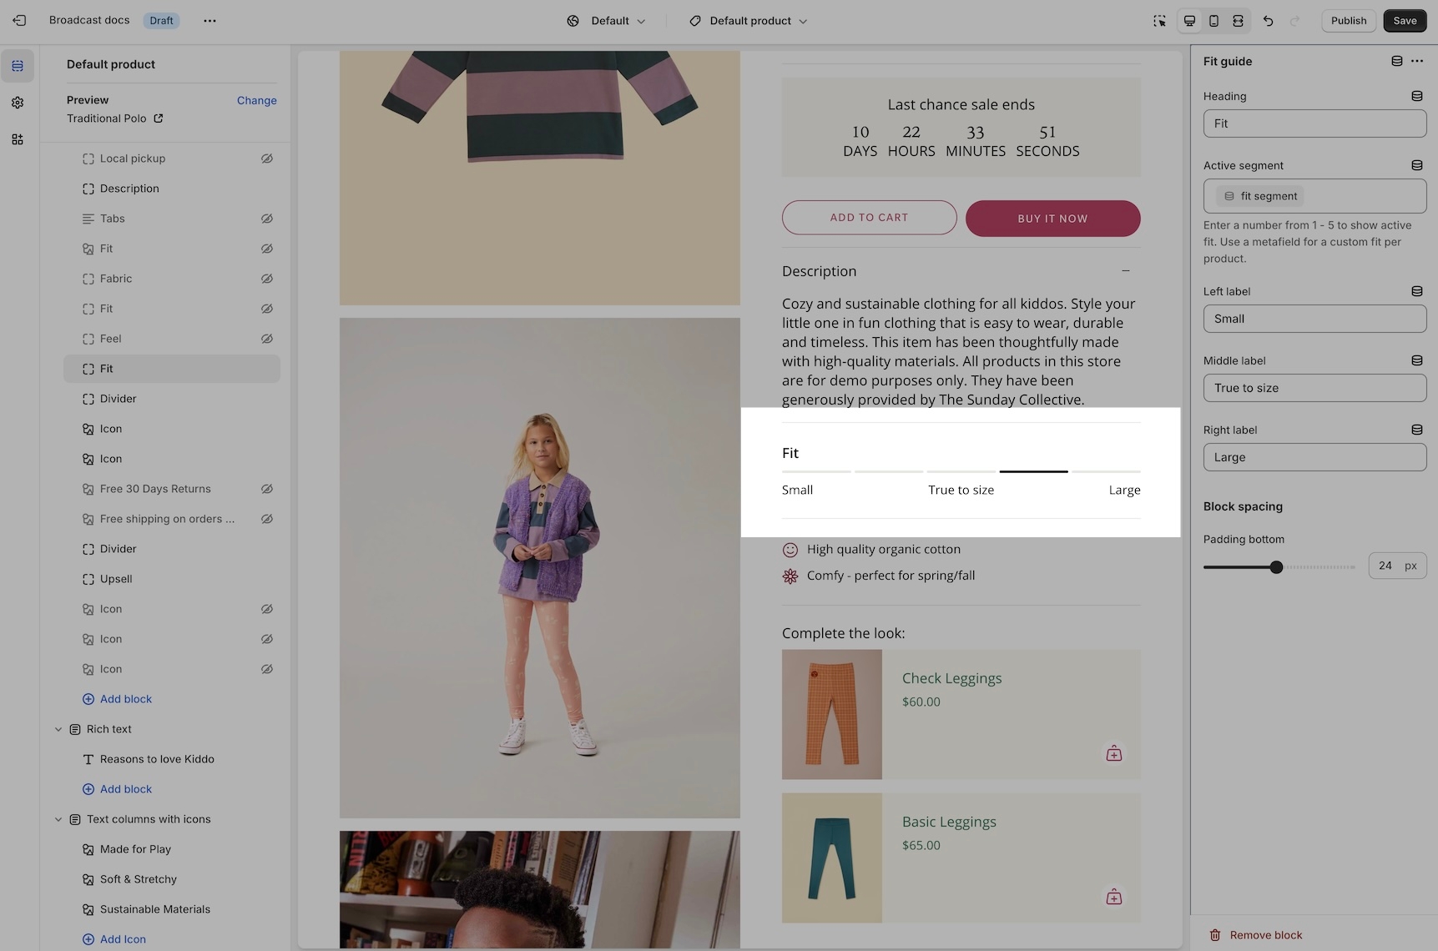Click the Middle label input field
The height and width of the screenshot is (951, 1438).
tap(1314, 388)
